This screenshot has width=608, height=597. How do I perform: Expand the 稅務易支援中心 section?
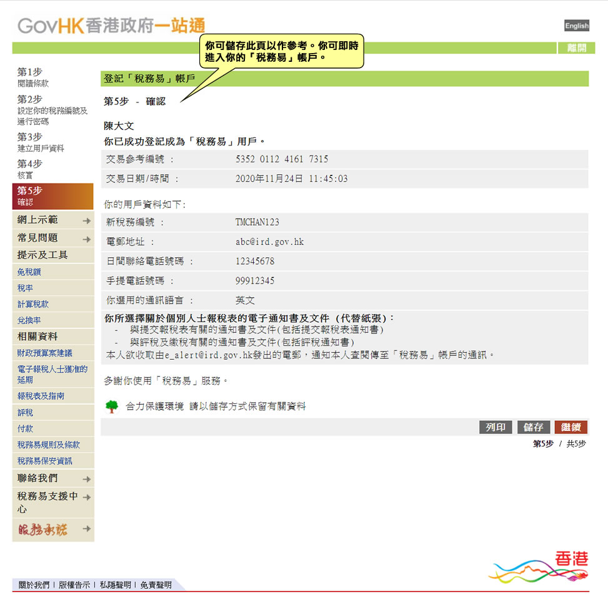pyautogui.click(x=47, y=502)
